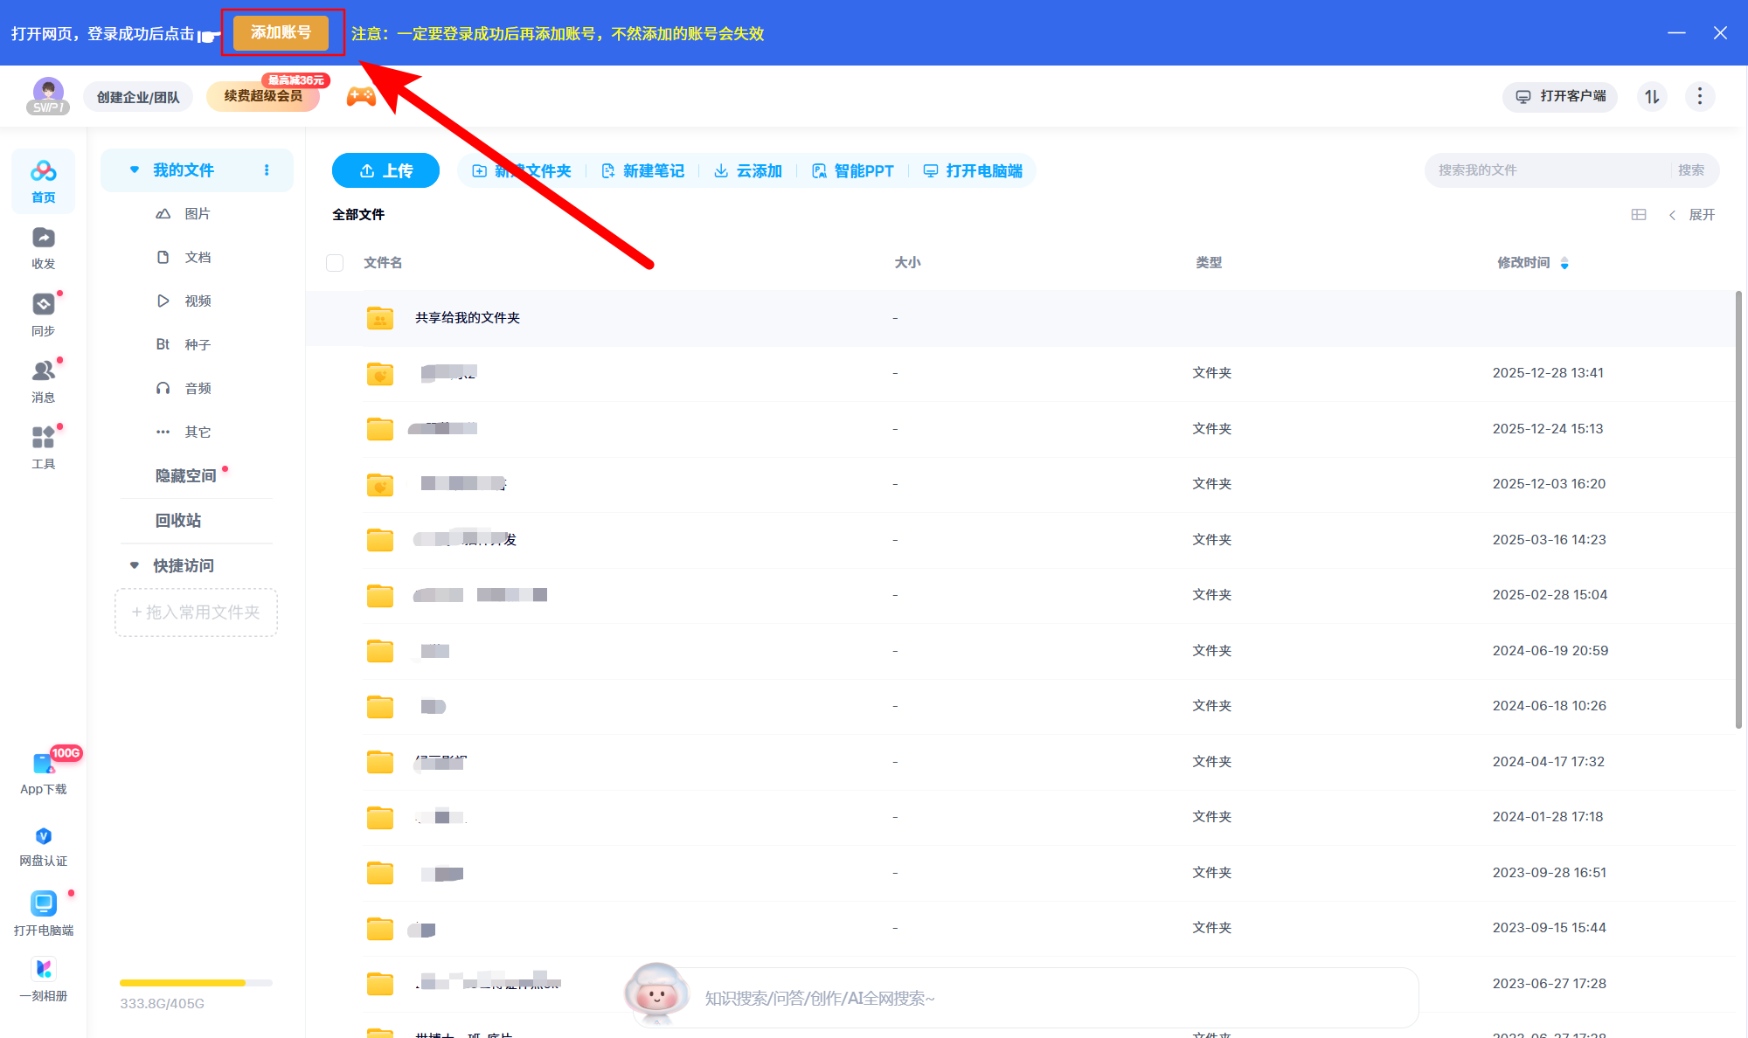Screen dimensions: 1748x1038
Task: Open the transfer list arrows icon
Action: (x=1652, y=96)
